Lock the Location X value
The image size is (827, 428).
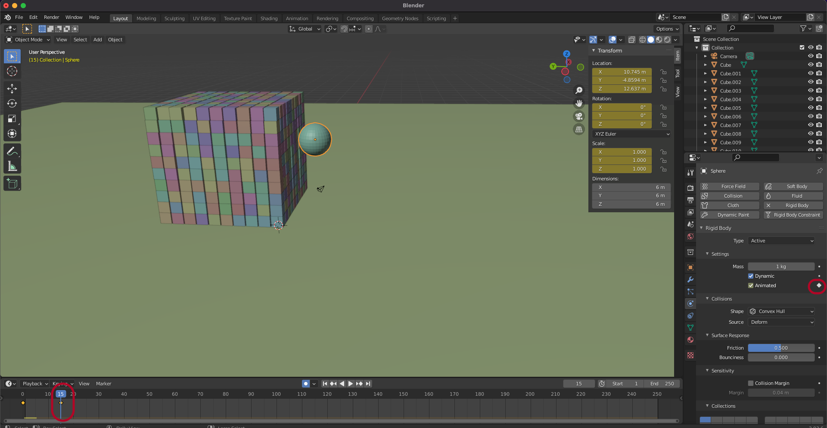tap(664, 72)
